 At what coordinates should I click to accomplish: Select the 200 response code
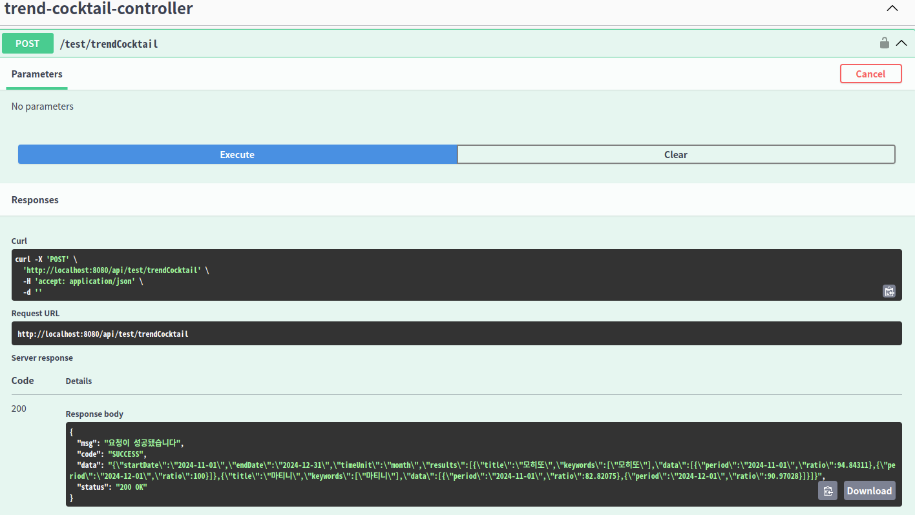point(19,408)
